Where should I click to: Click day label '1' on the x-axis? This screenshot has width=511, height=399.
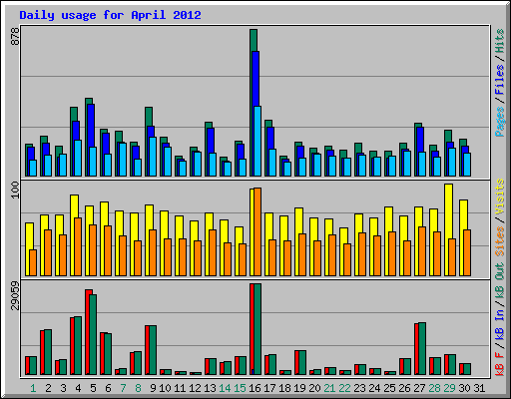point(33,388)
